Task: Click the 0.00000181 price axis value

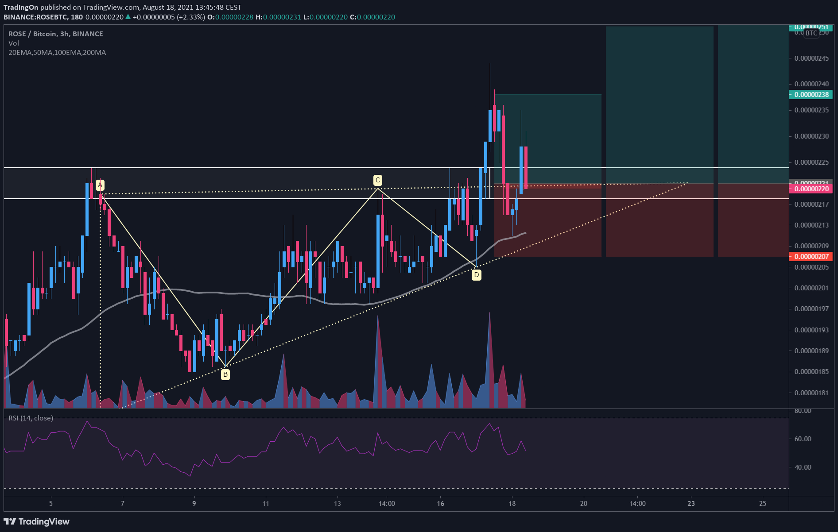Action: coord(811,393)
